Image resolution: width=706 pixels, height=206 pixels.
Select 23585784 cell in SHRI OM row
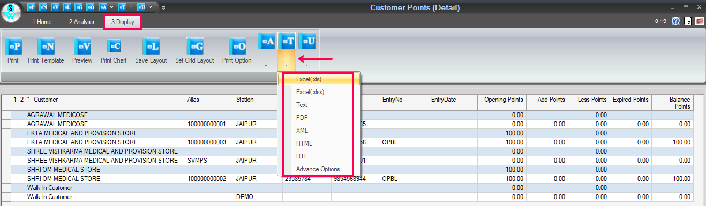point(307,179)
